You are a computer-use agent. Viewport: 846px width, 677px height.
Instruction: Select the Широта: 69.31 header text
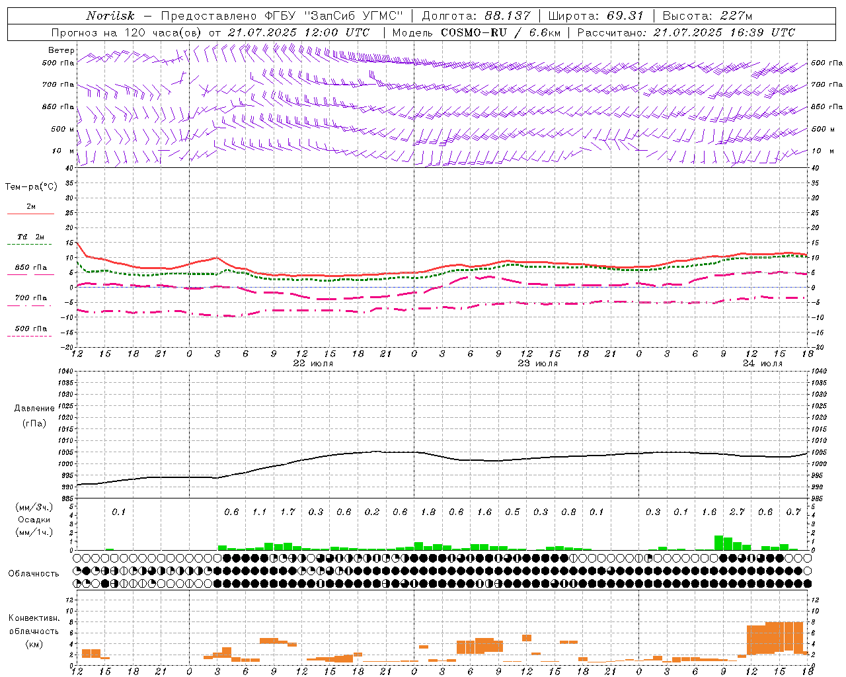[x=596, y=17]
